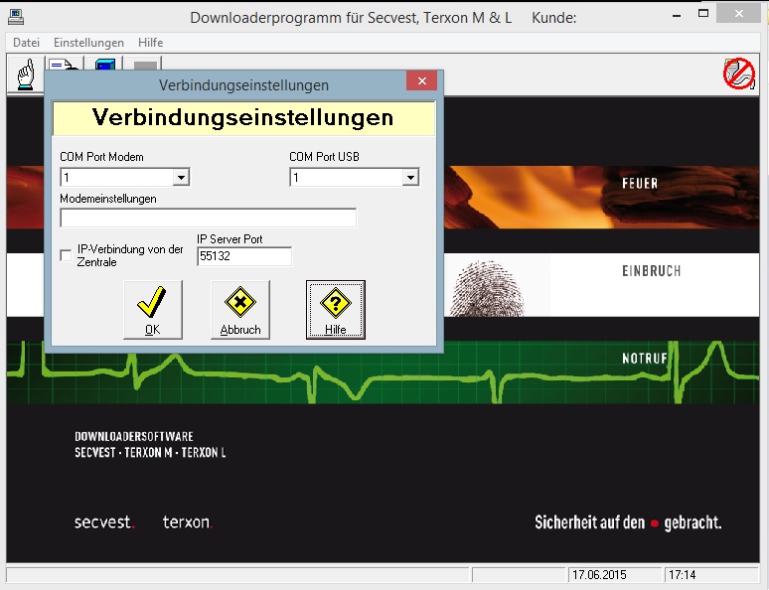Focus the IP Server Port field

coord(244,256)
